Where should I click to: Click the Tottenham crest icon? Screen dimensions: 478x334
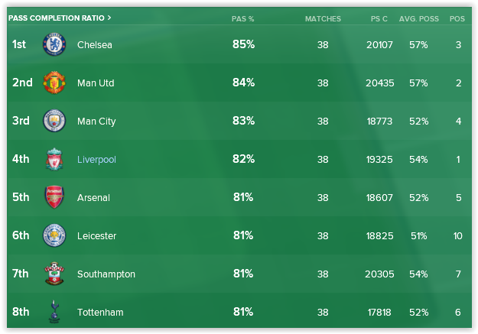[55, 311]
